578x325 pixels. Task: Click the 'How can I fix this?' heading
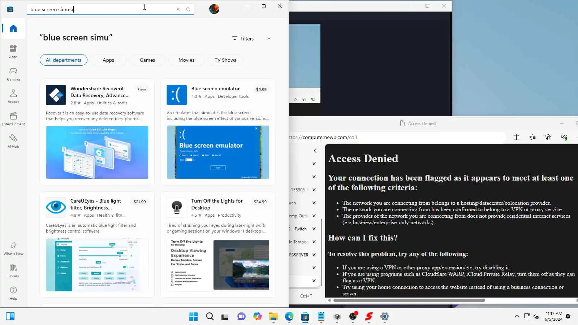tap(363, 238)
